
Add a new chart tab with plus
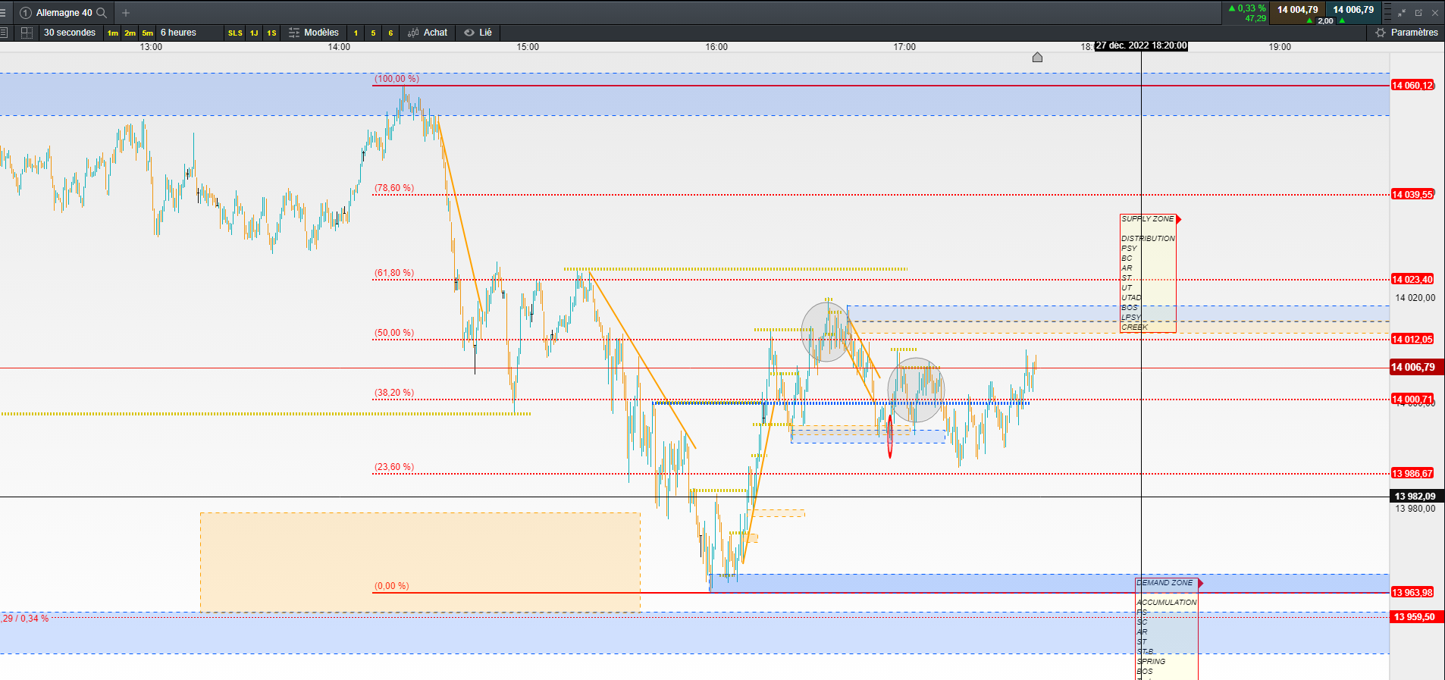126,13
